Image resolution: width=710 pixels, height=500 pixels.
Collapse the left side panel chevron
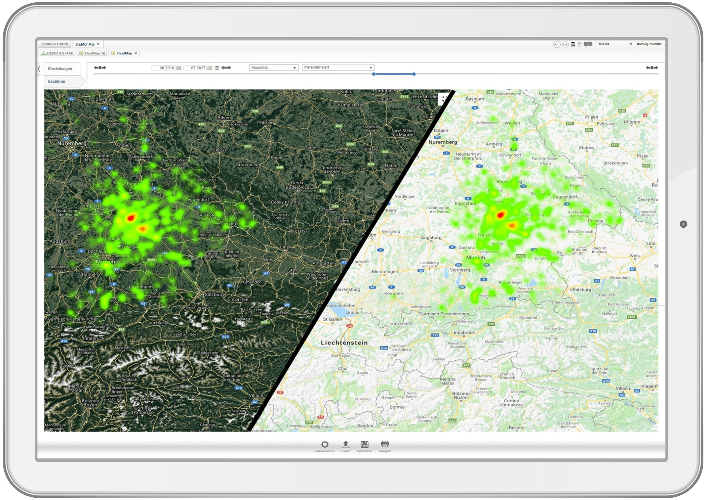39,69
